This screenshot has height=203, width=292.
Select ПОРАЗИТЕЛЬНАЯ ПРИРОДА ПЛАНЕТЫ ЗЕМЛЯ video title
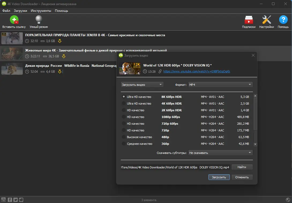pyautogui.click(x=95, y=35)
